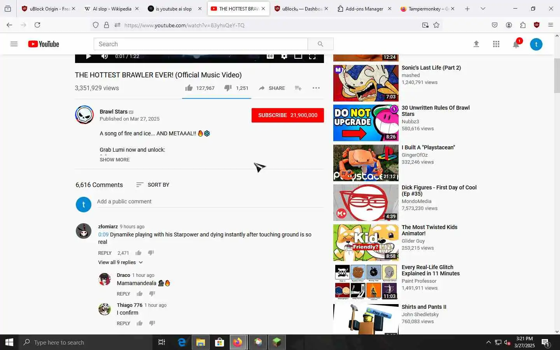Screen dimensions: 560x350
Task: Open the upload video icon
Action: click(x=476, y=44)
